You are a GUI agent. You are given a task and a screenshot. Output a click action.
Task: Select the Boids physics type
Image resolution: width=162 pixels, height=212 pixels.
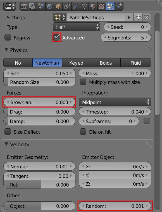pyautogui.click(x=106, y=63)
